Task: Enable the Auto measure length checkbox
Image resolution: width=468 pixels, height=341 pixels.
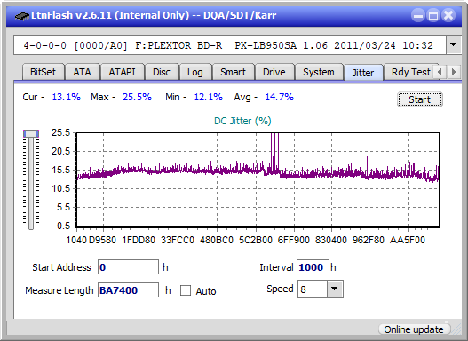Action: click(x=186, y=290)
